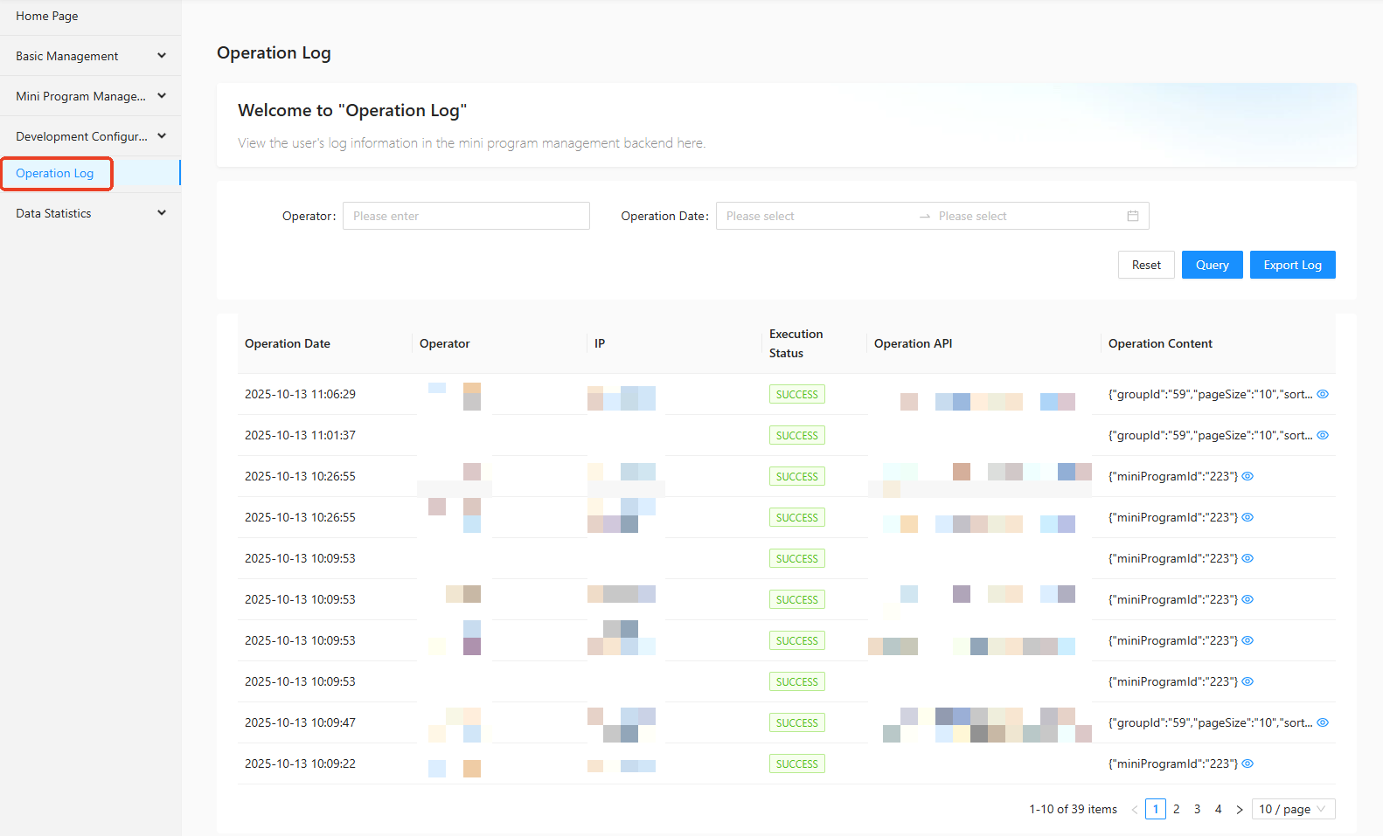Open the eye preview on the 10:09:22 row
The width and height of the screenshot is (1383, 836).
point(1247,763)
